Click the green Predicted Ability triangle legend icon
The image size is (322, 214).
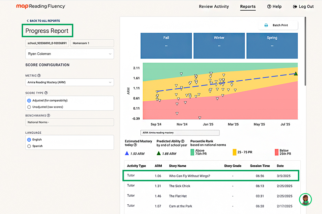point(159,153)
